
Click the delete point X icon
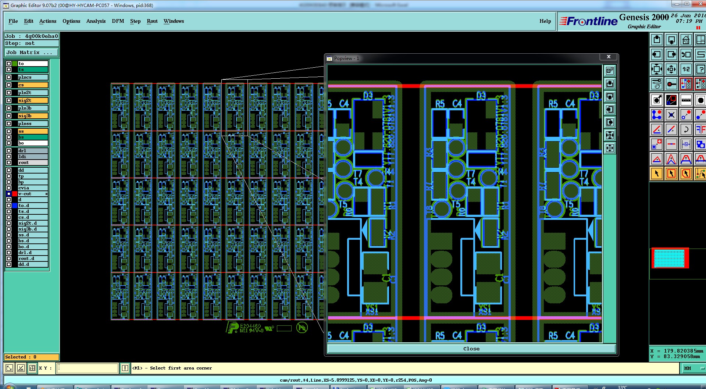coord(671,115)
